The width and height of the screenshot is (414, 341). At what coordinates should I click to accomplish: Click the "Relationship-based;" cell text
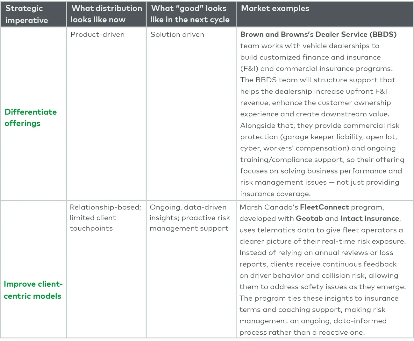click(105, 208)
